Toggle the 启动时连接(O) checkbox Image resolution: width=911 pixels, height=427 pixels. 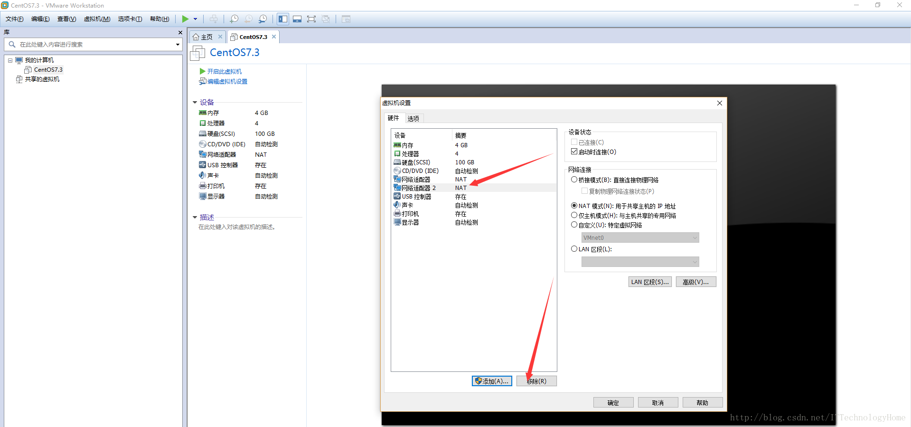point(574,152)
